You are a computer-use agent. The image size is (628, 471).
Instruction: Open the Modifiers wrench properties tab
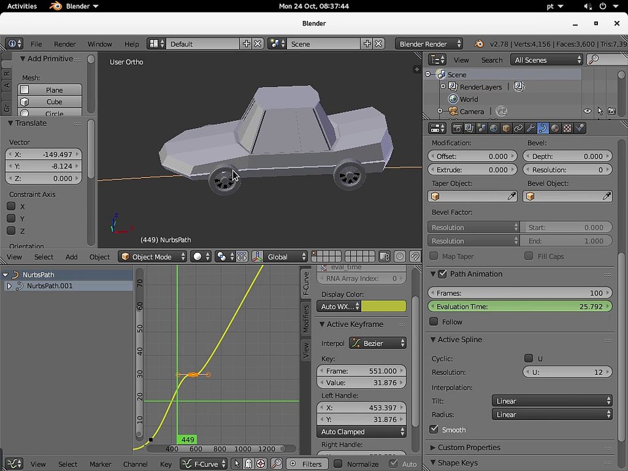[531, 128]
